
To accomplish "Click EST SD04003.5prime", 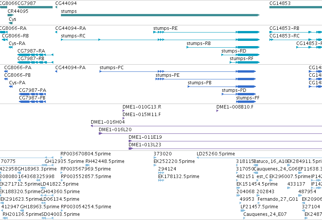I will [x=47, y=218].
